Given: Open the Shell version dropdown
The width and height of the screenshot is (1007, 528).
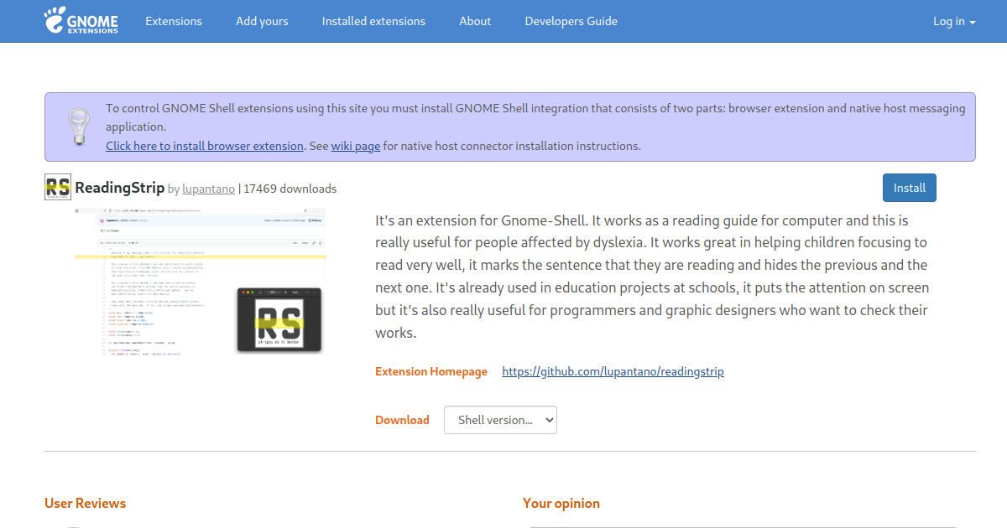Looking at the screenshot, I should (500, 420).
